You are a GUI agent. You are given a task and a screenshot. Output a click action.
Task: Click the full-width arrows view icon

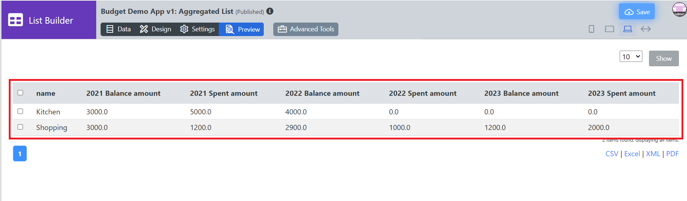coord(646,29)
